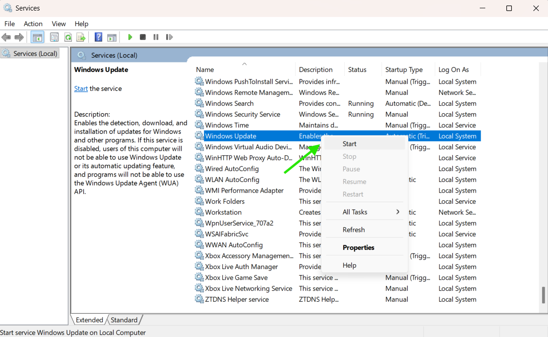Image resolution: width=548 pixels, height=337 pixels.
Task: Select the Windows PushToInstall Service row
Action: click(337, 82)
